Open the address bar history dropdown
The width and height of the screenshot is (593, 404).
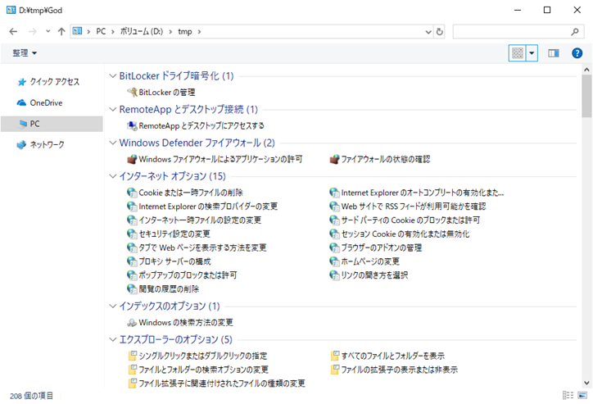428,32
